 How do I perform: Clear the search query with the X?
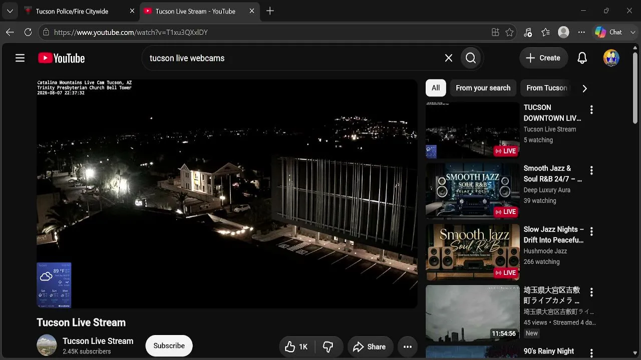tap(449, 58)
